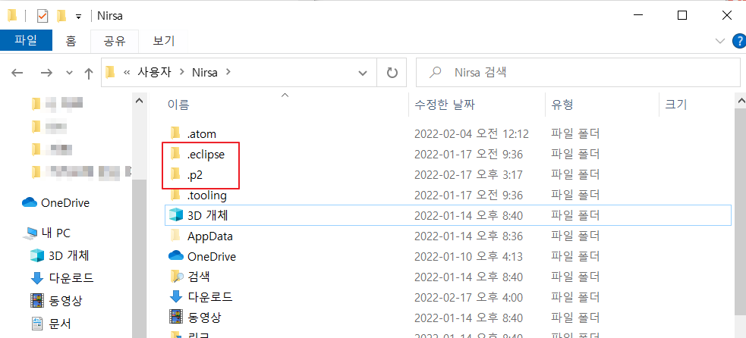Sort by the 수정한 날짜 column header
Image resolution: width=746 pixels, height=338 pixels.
pos(445,104)
